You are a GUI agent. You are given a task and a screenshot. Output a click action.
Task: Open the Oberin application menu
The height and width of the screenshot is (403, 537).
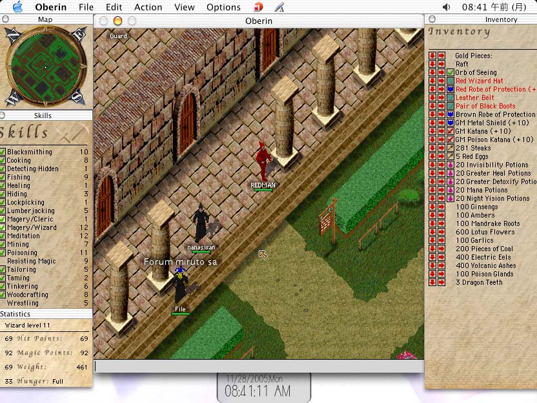[x=51, y=7]
